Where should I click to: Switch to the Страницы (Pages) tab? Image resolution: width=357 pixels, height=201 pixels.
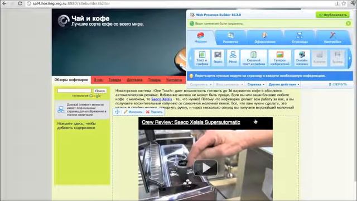click(x=300, y=37)
